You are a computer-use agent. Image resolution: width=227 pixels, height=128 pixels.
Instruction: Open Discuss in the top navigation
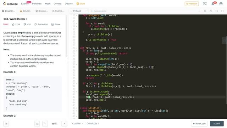pos(69,4)
